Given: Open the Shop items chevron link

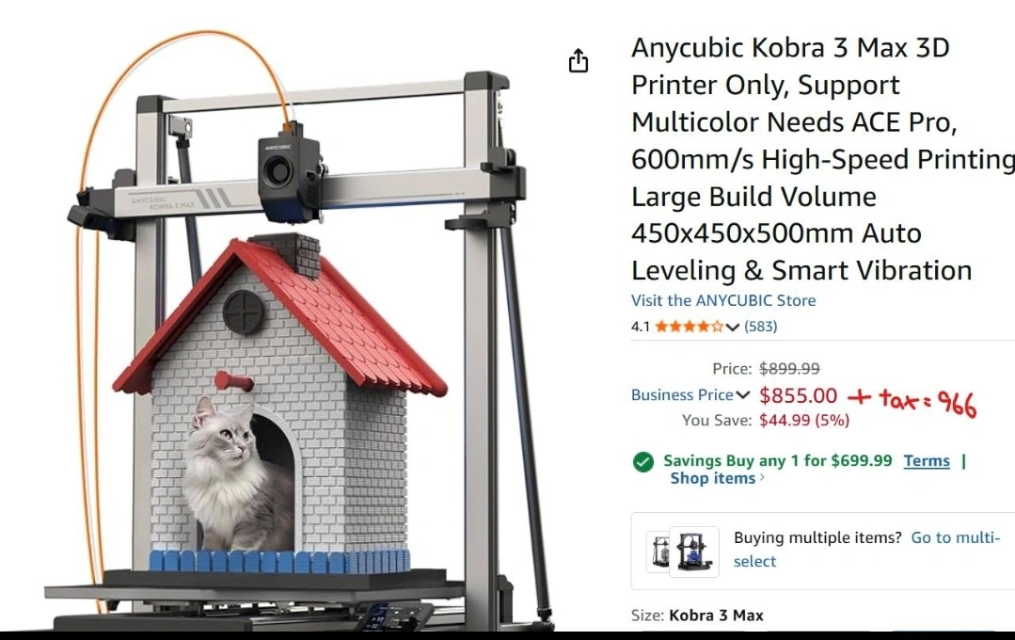Looking at the screenshot, I should tap(717, 478).
